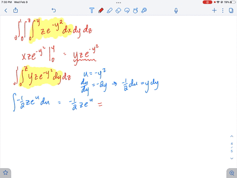
Task: Open the page manager view
Action: click(x=231, y=10)
